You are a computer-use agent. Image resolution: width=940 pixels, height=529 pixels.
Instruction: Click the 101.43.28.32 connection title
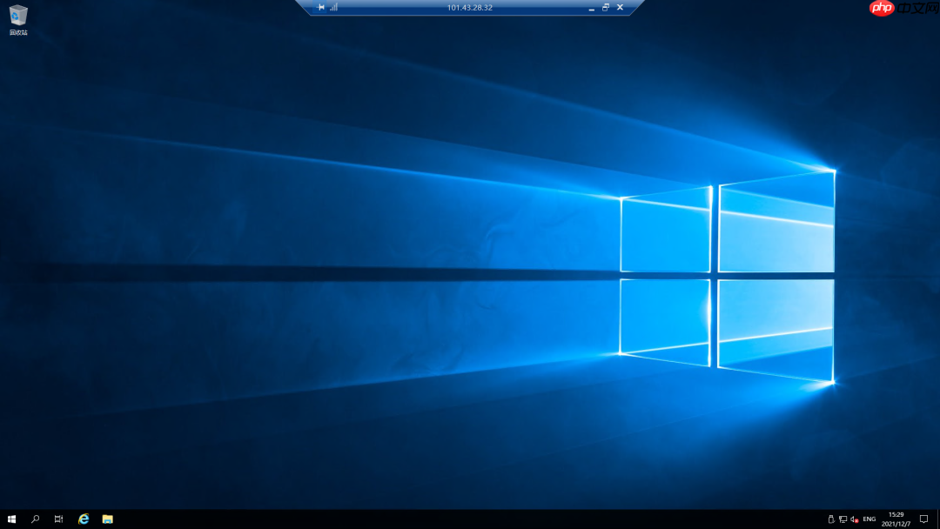coord(469,7)
